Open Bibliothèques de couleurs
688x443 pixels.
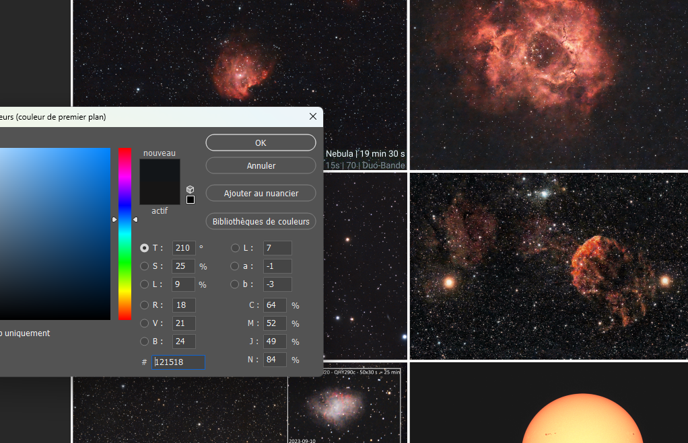[x=261, y=221]
